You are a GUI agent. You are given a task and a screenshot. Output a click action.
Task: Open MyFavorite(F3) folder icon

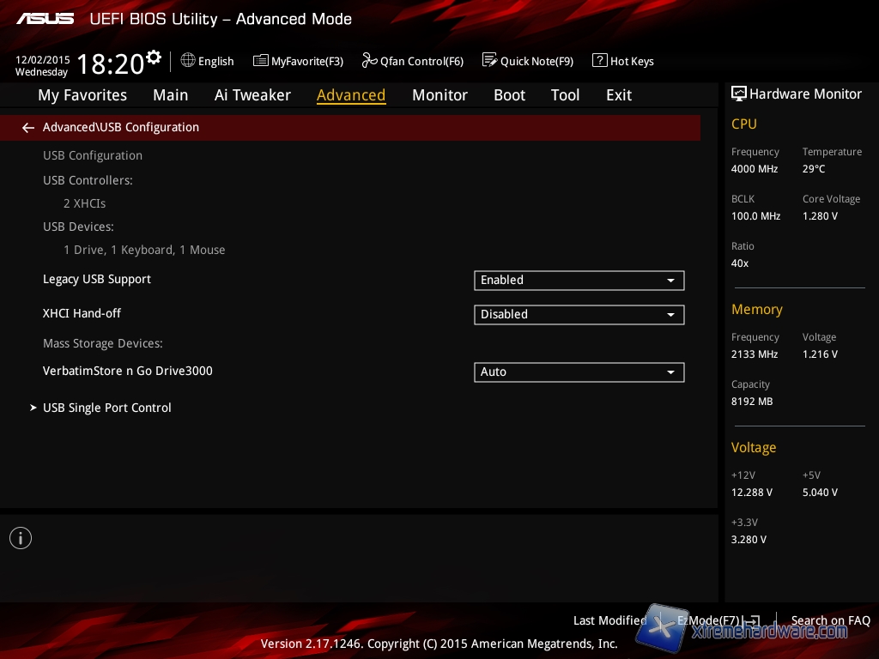pyautogui.click(x=261, y=60)
